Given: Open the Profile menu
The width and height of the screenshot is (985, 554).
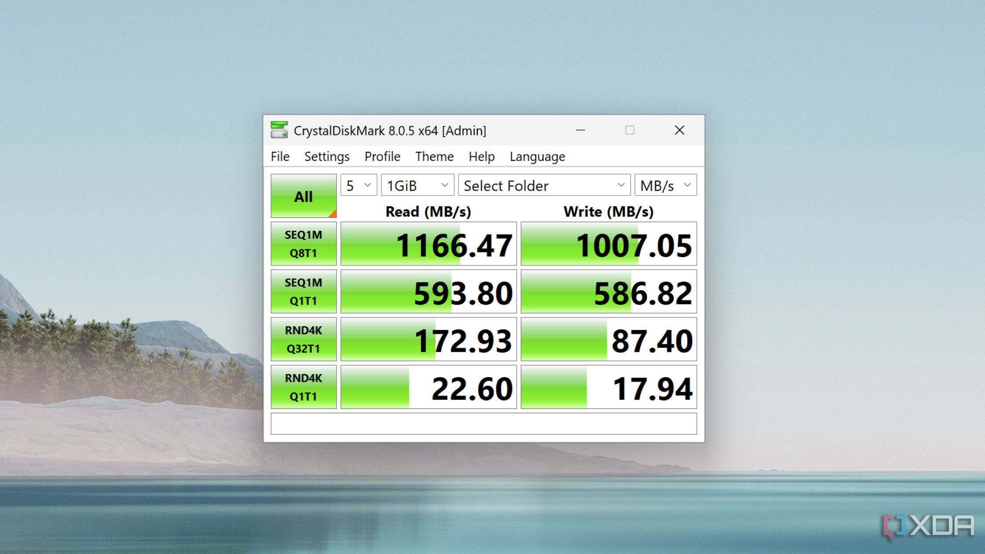Looking at the screenshot, I should [x=382, y=156].
